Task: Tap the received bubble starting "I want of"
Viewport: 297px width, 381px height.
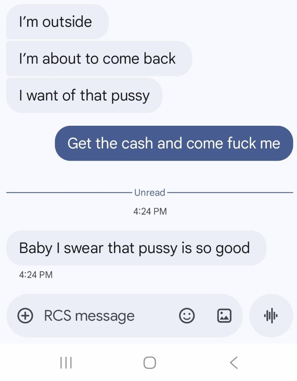Action: point(84,95)
